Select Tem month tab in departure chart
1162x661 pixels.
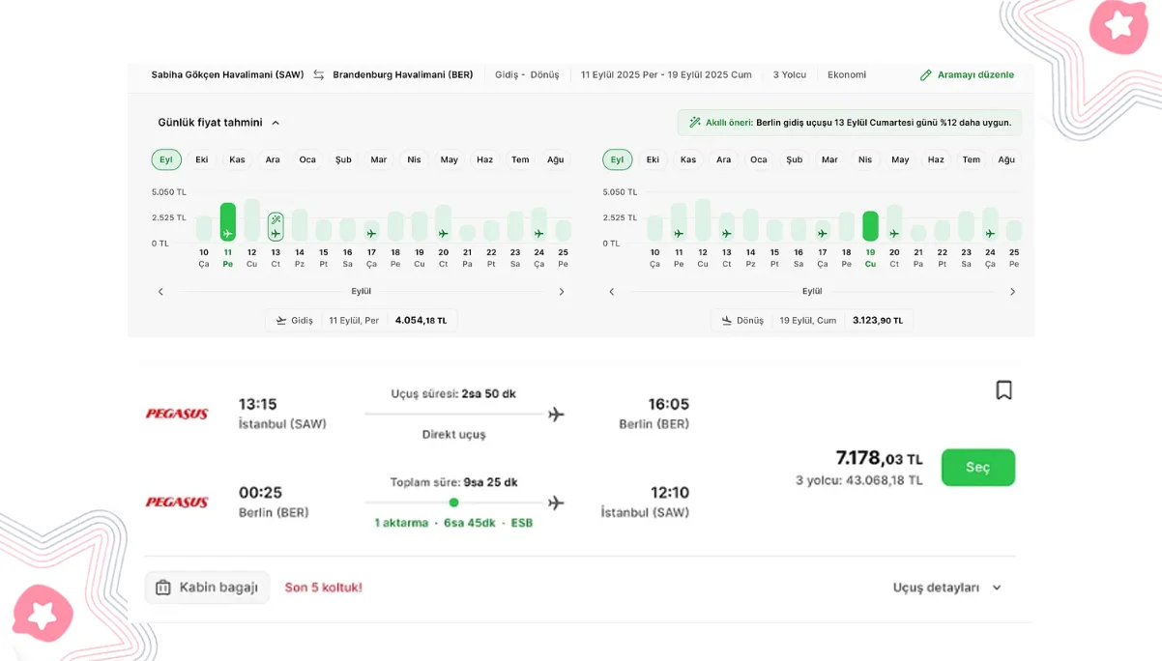(x=520, y=159)
